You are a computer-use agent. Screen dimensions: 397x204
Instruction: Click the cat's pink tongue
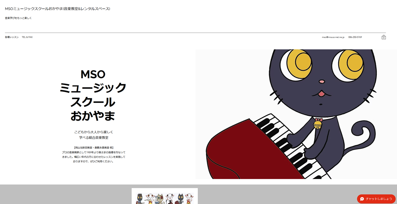coord(321,94)
